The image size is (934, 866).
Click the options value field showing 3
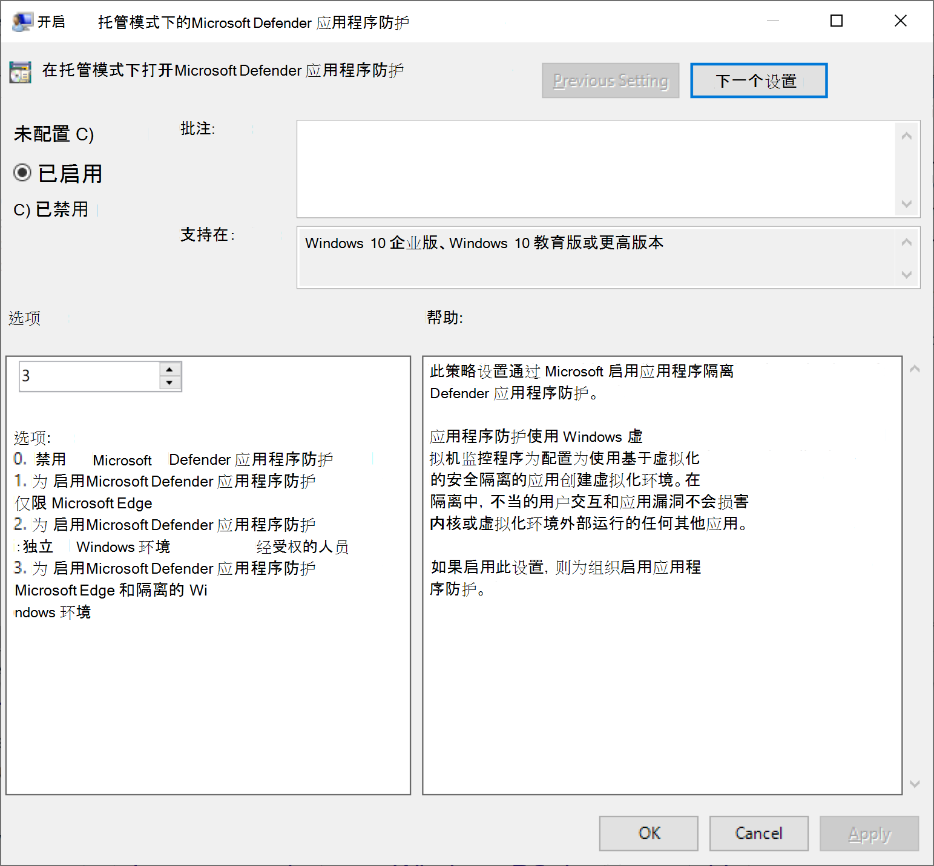90,376
